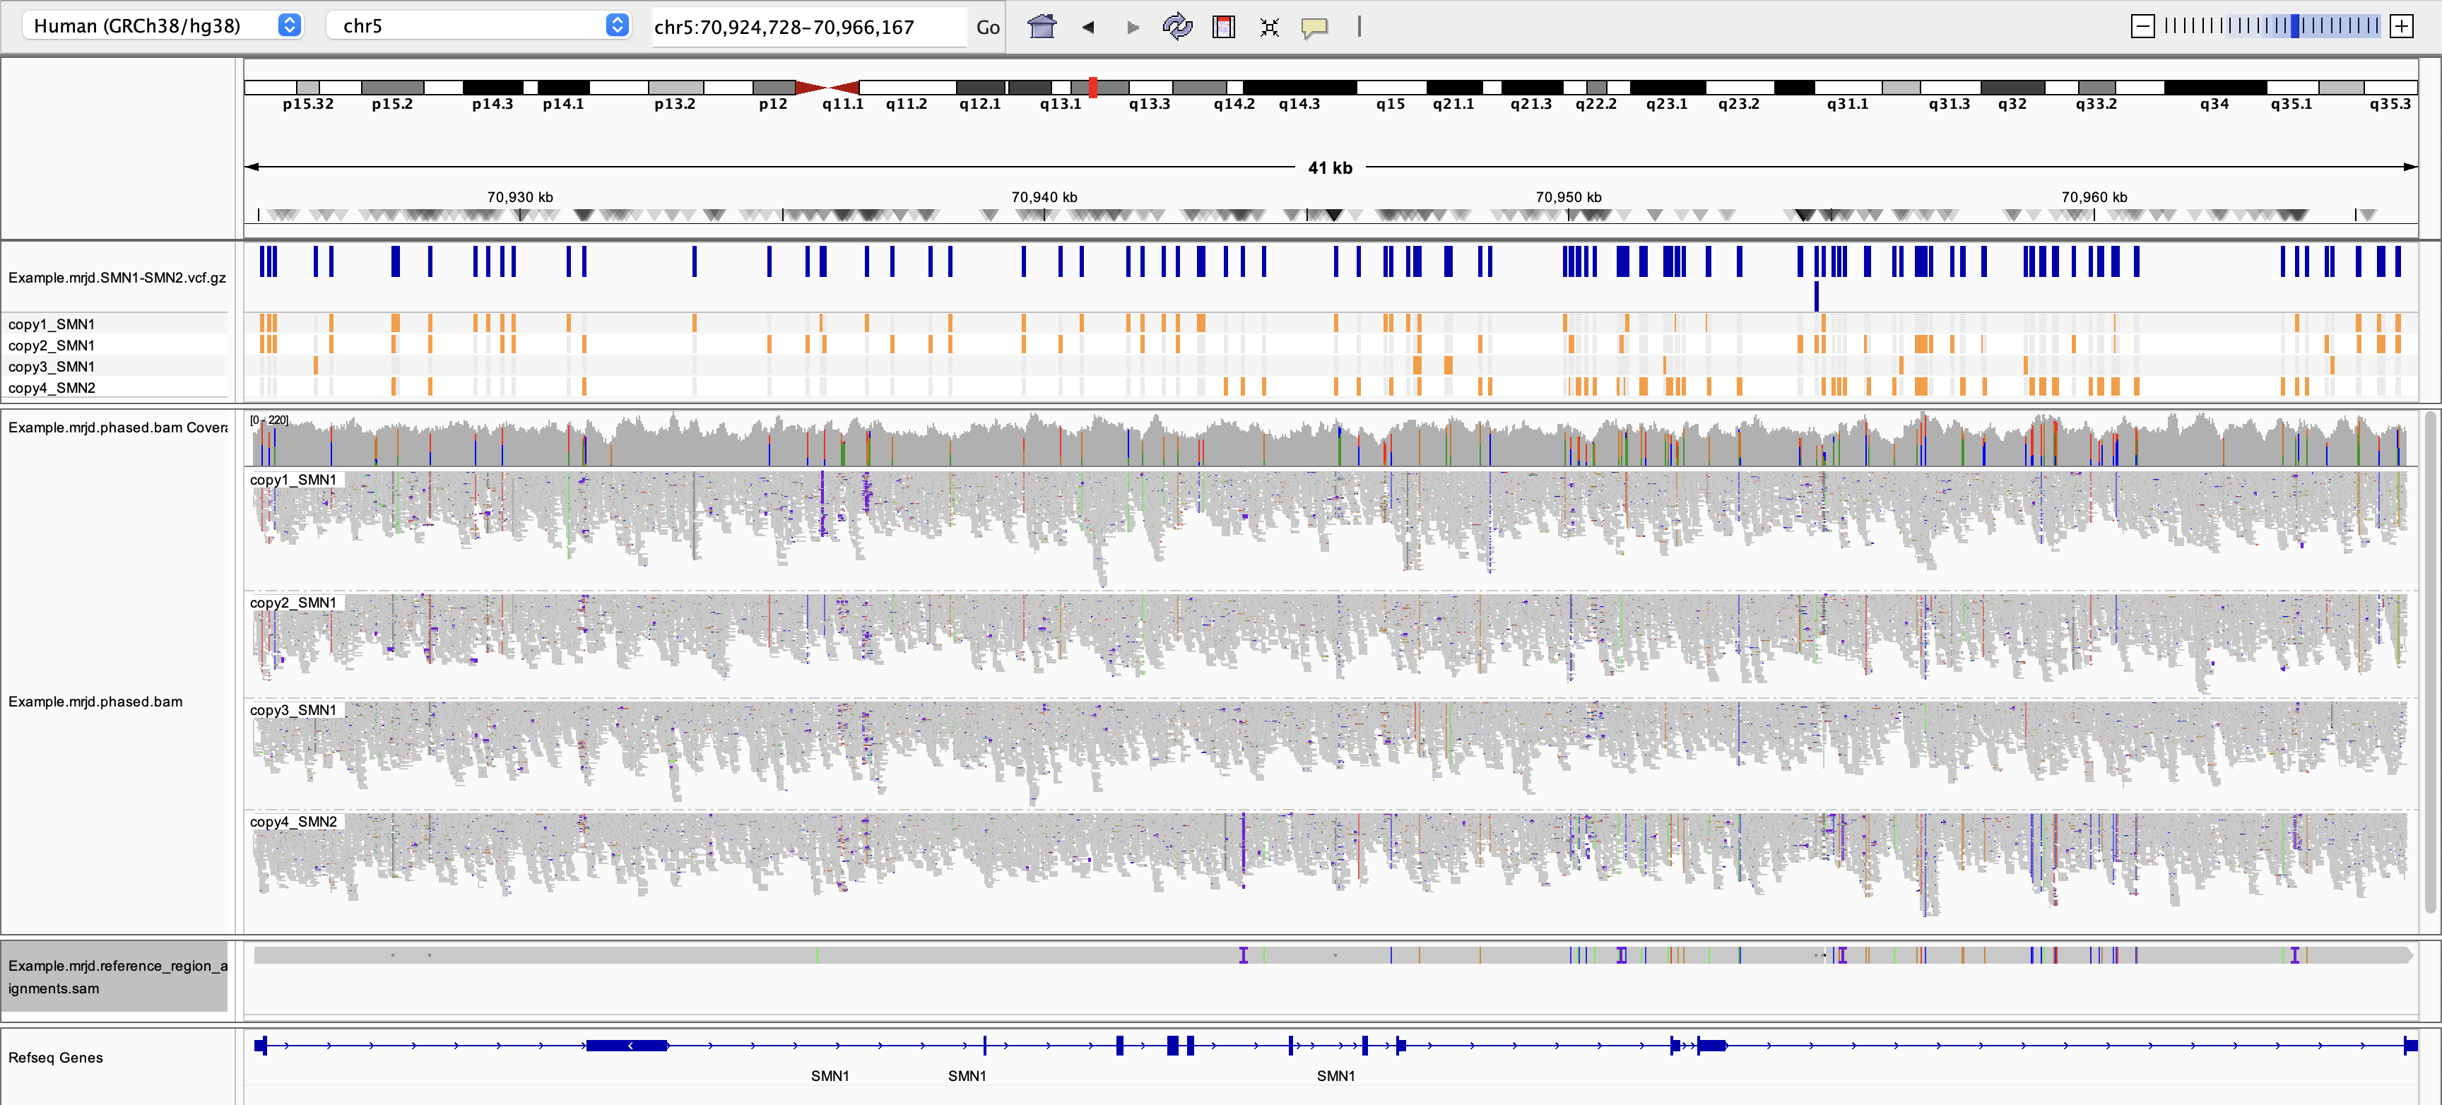The width and height of the screenshot is (2442, 1105).
Task: Click the red marker on chromosome ideogram
Action: (x=1092, y=87)
